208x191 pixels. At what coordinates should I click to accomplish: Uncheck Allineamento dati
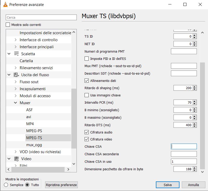point(87,81)
